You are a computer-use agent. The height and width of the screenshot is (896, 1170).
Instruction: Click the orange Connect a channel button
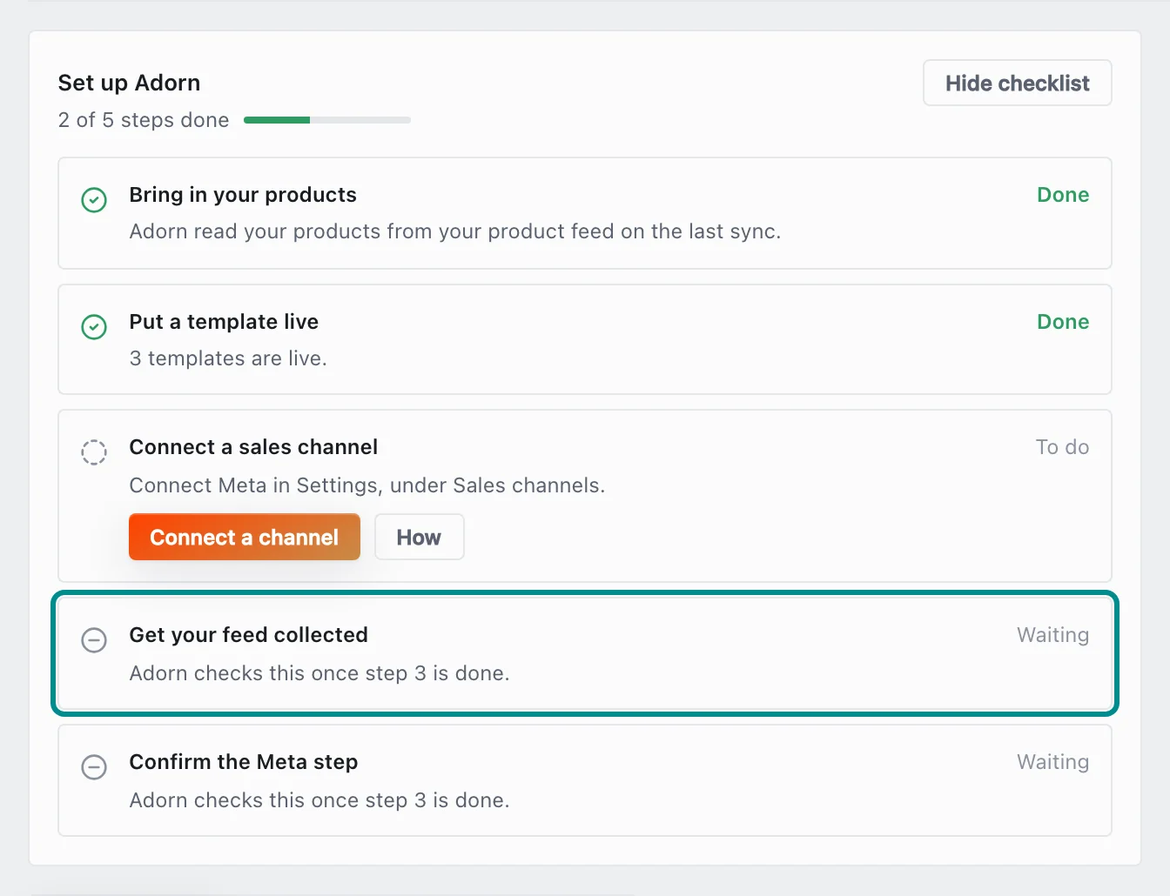pyautogui.click(x=245, y=537)
